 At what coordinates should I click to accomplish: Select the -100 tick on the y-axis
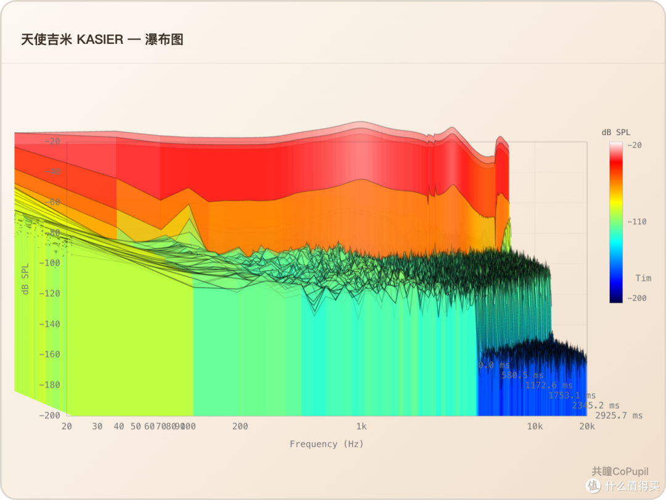50,263
